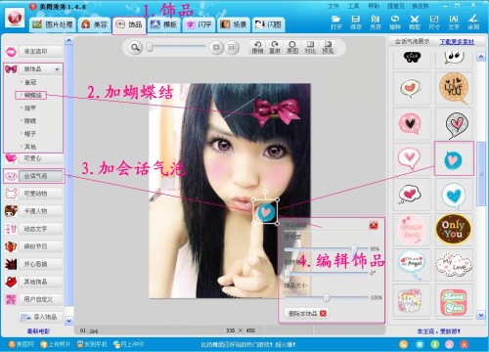
Task: Adjust the canvas zoom slider handle
Action: tap(150, 48)
